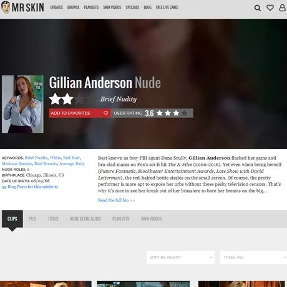Switch to the Skin Videos tab below bio
The width and height of the screenshot is (287, 287).
click(x=151, y=219)
